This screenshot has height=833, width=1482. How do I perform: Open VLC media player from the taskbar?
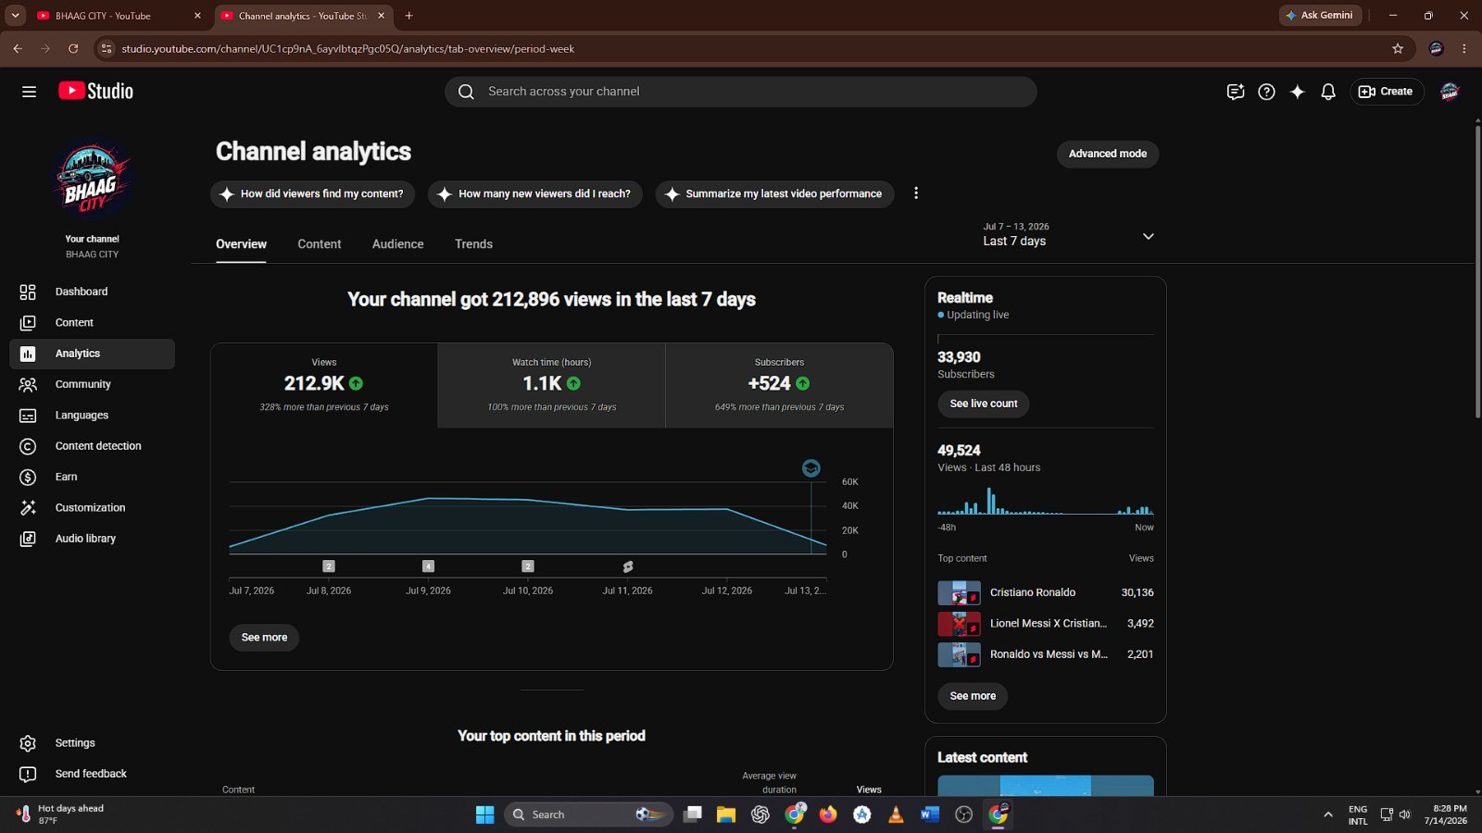(x=896, y=814)
